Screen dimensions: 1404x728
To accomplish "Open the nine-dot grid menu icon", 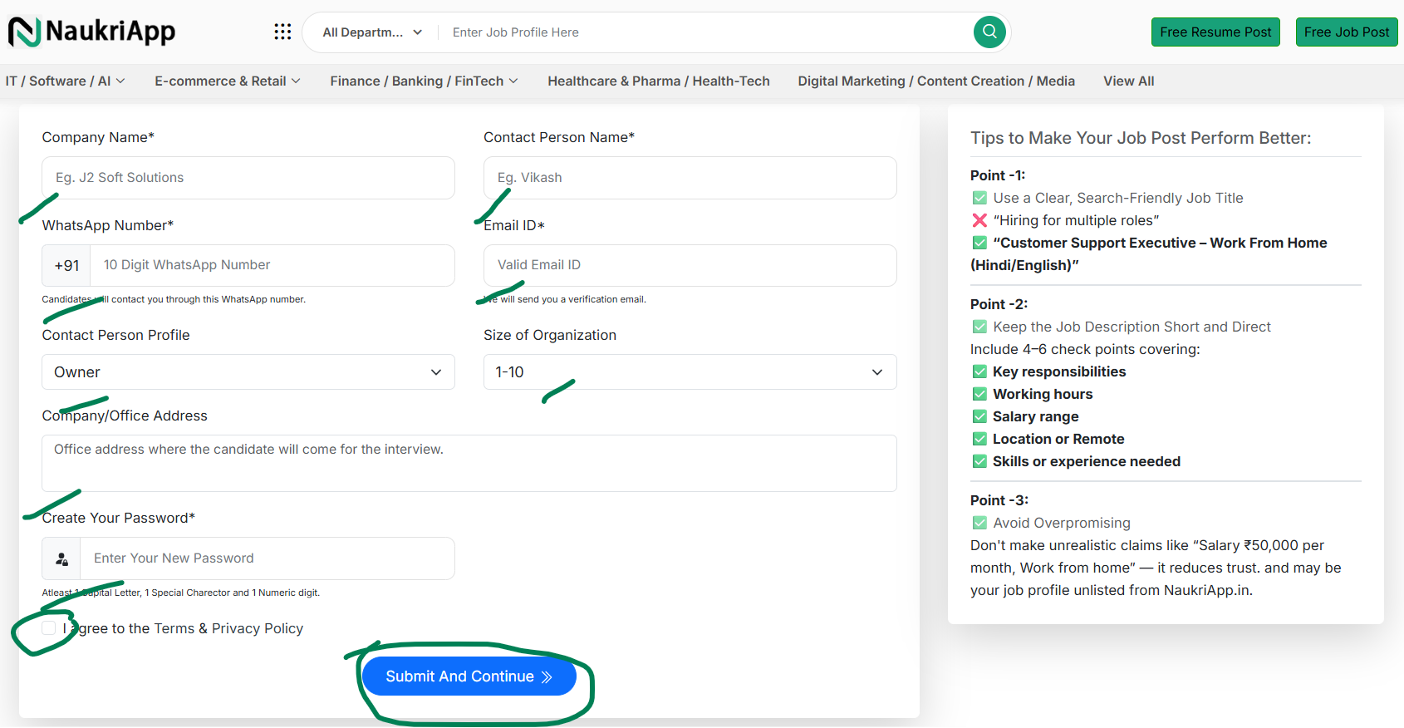I will point(282,32).
